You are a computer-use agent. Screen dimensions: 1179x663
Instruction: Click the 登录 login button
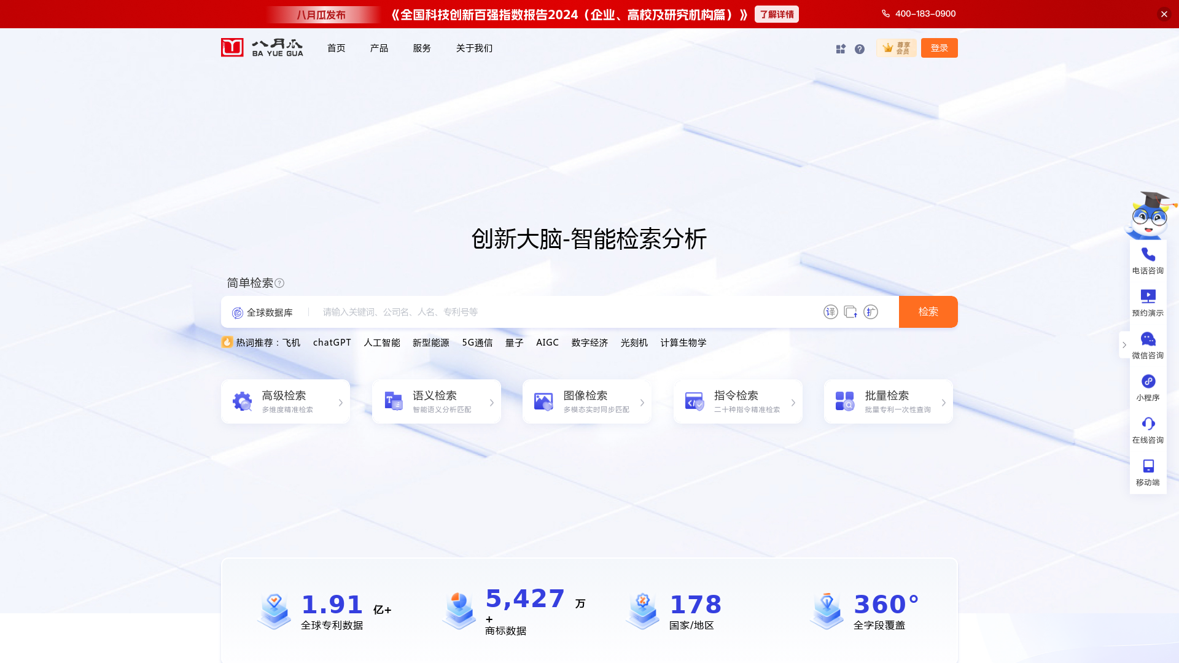(939, 48)
